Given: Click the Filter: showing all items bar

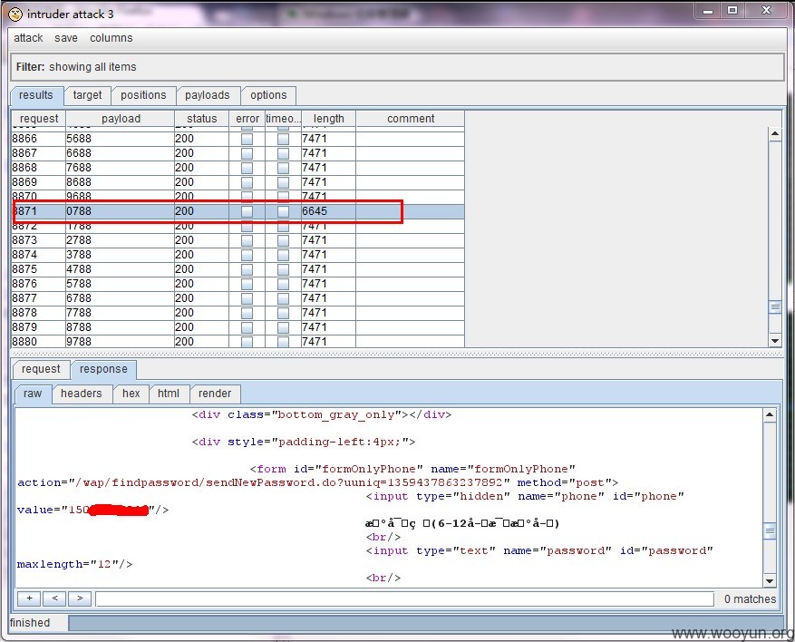Looking at the screenshot, I should pos(397,67).
